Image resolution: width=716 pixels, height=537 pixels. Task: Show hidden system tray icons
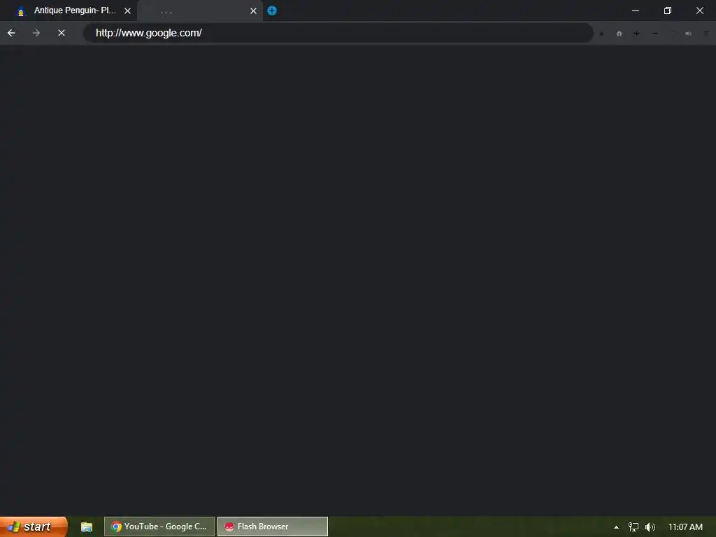point(617,527)
